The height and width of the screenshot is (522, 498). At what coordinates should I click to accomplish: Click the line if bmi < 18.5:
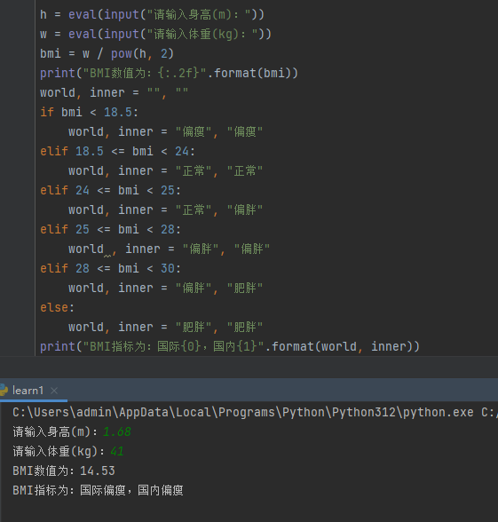pyautogui.click(x=89, y=112)
